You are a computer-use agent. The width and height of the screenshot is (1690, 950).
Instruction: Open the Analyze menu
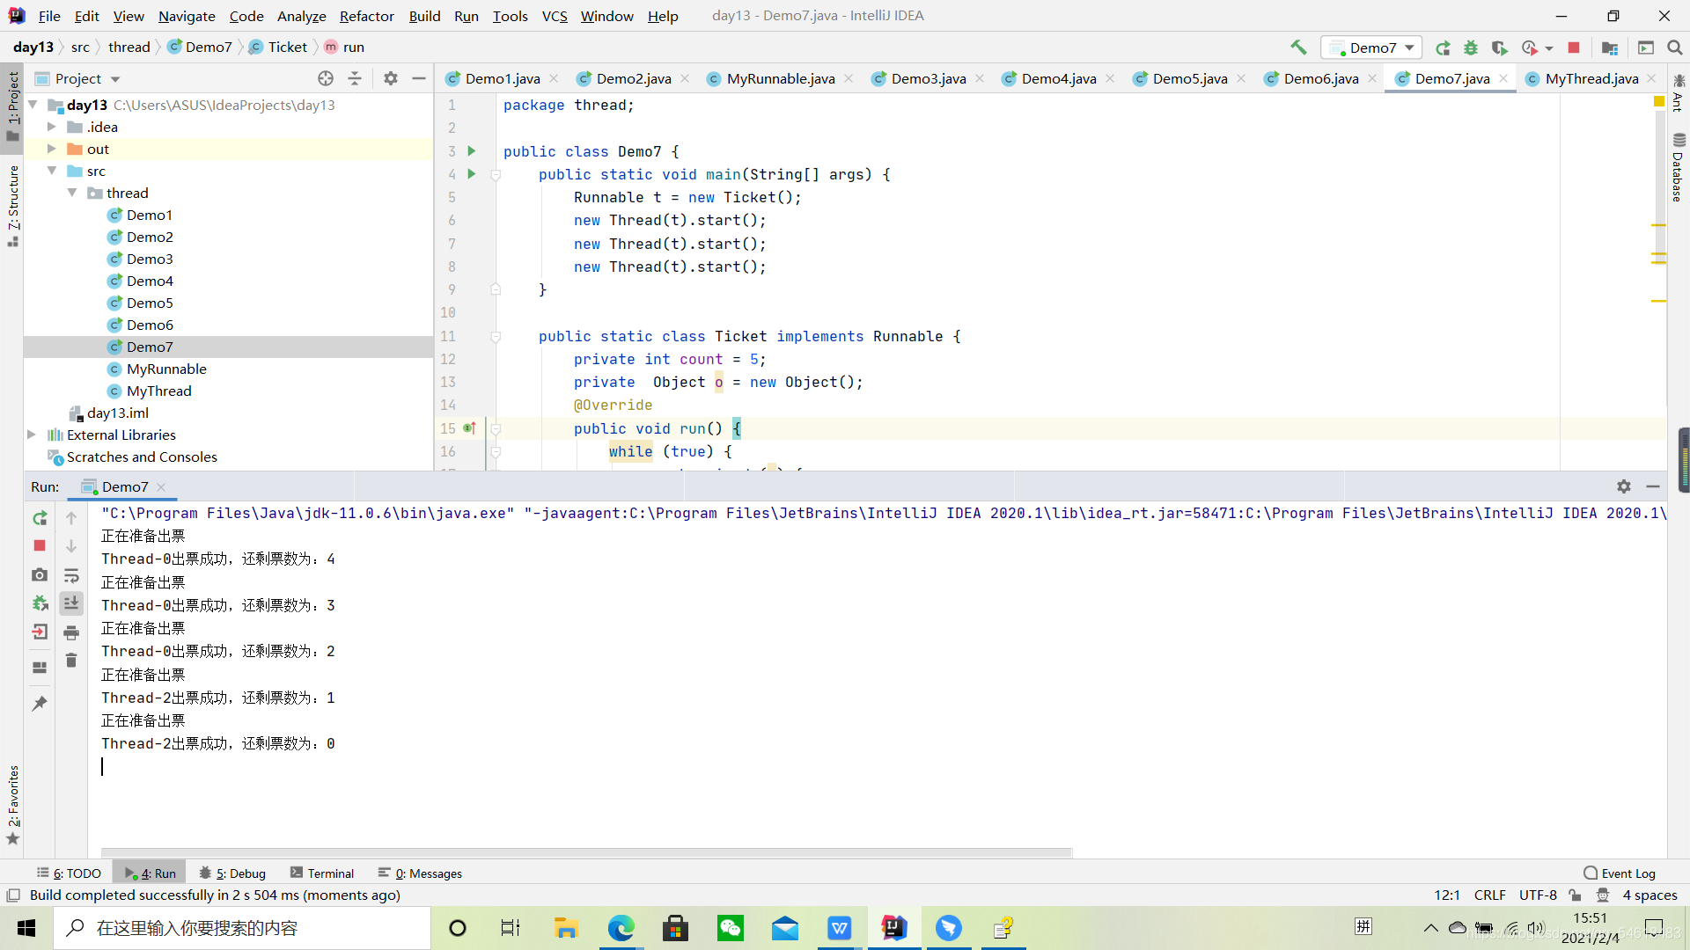(x=301, y=16)
